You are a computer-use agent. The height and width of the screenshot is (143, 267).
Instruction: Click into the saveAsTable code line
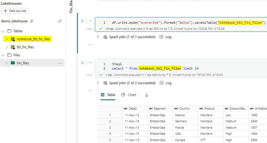coord(189,23)
